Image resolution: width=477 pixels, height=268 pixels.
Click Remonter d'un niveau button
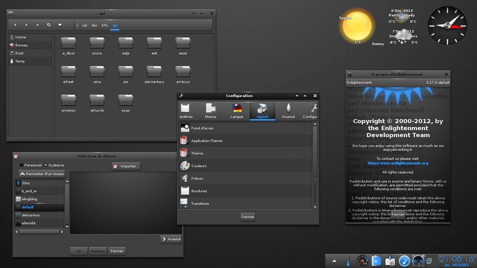(x=42, y=174)
